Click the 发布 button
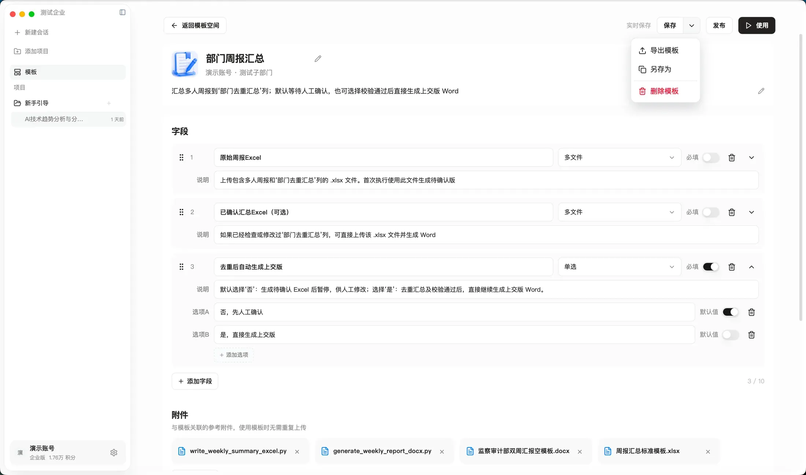This screenshot has width=806, height=475. (719, 25)
